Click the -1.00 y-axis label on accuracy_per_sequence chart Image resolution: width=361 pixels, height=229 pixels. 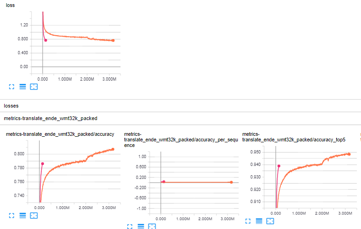(142, 208)
